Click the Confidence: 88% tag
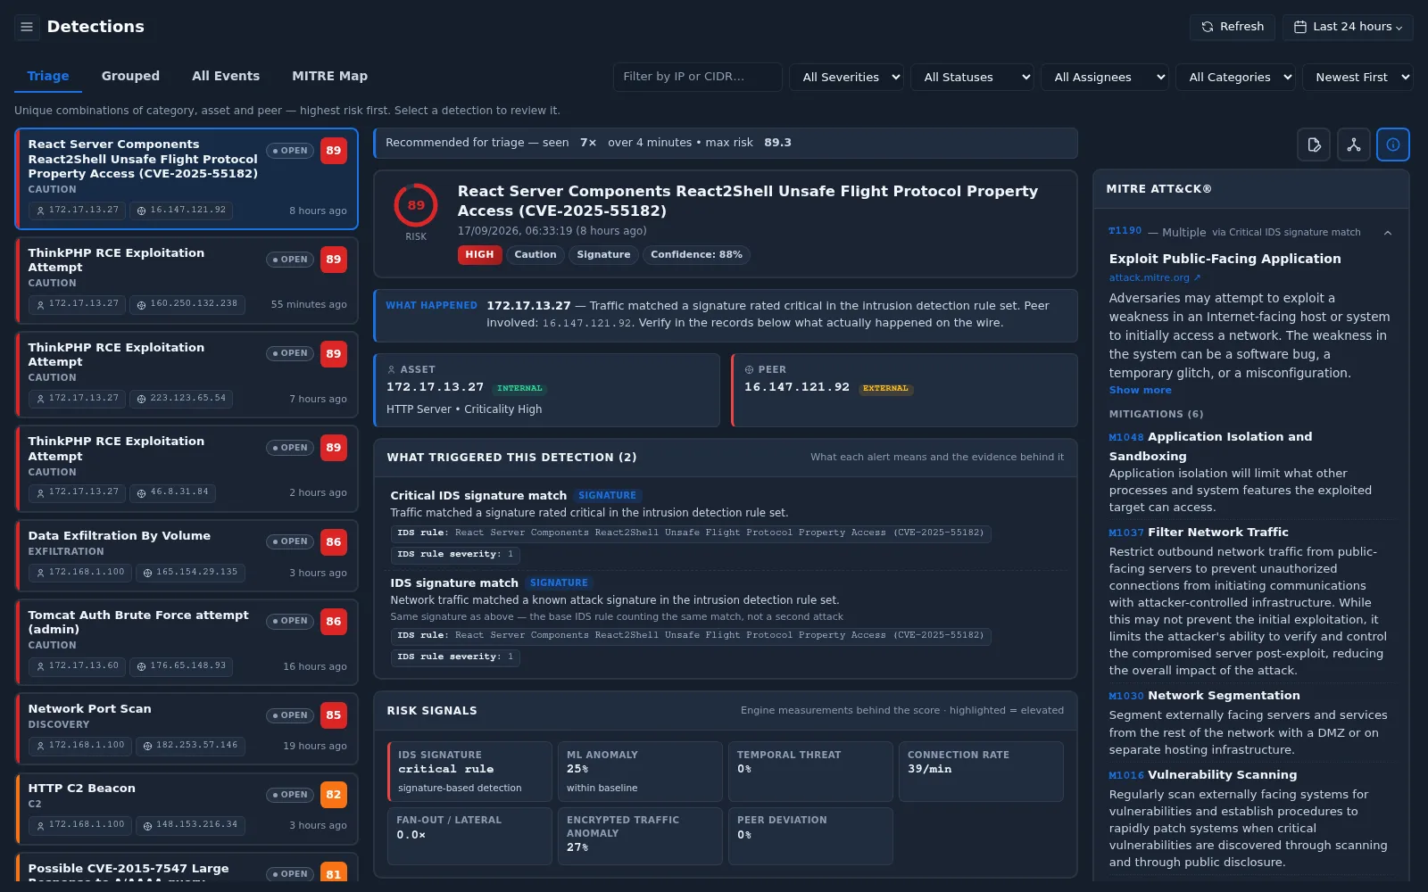The height and width of the screenshot is (892, 1428). tap(696, 255)
